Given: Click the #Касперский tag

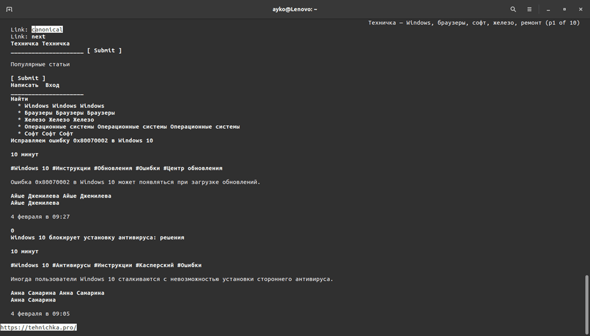Looking at the screenshot, I should pyautogui.click(x=154, y=265).
